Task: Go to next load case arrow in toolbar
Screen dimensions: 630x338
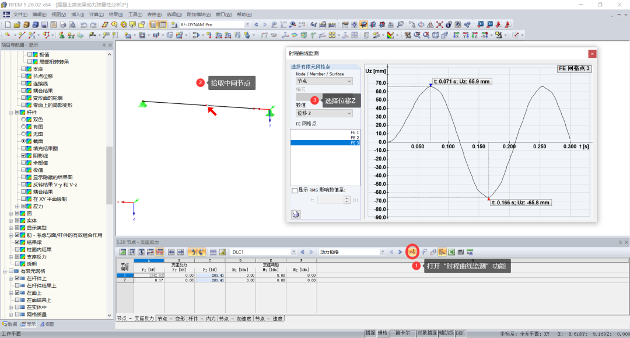Action: point(265,25)
